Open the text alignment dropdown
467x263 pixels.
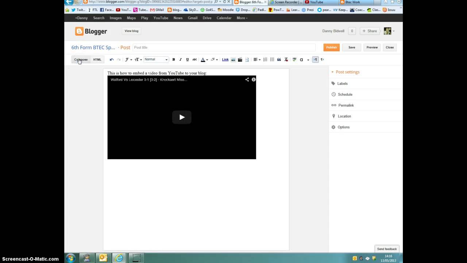point(257,60)
